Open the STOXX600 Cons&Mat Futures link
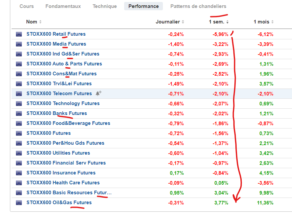This screenshot has width=292, height=222. pos(62,74)
